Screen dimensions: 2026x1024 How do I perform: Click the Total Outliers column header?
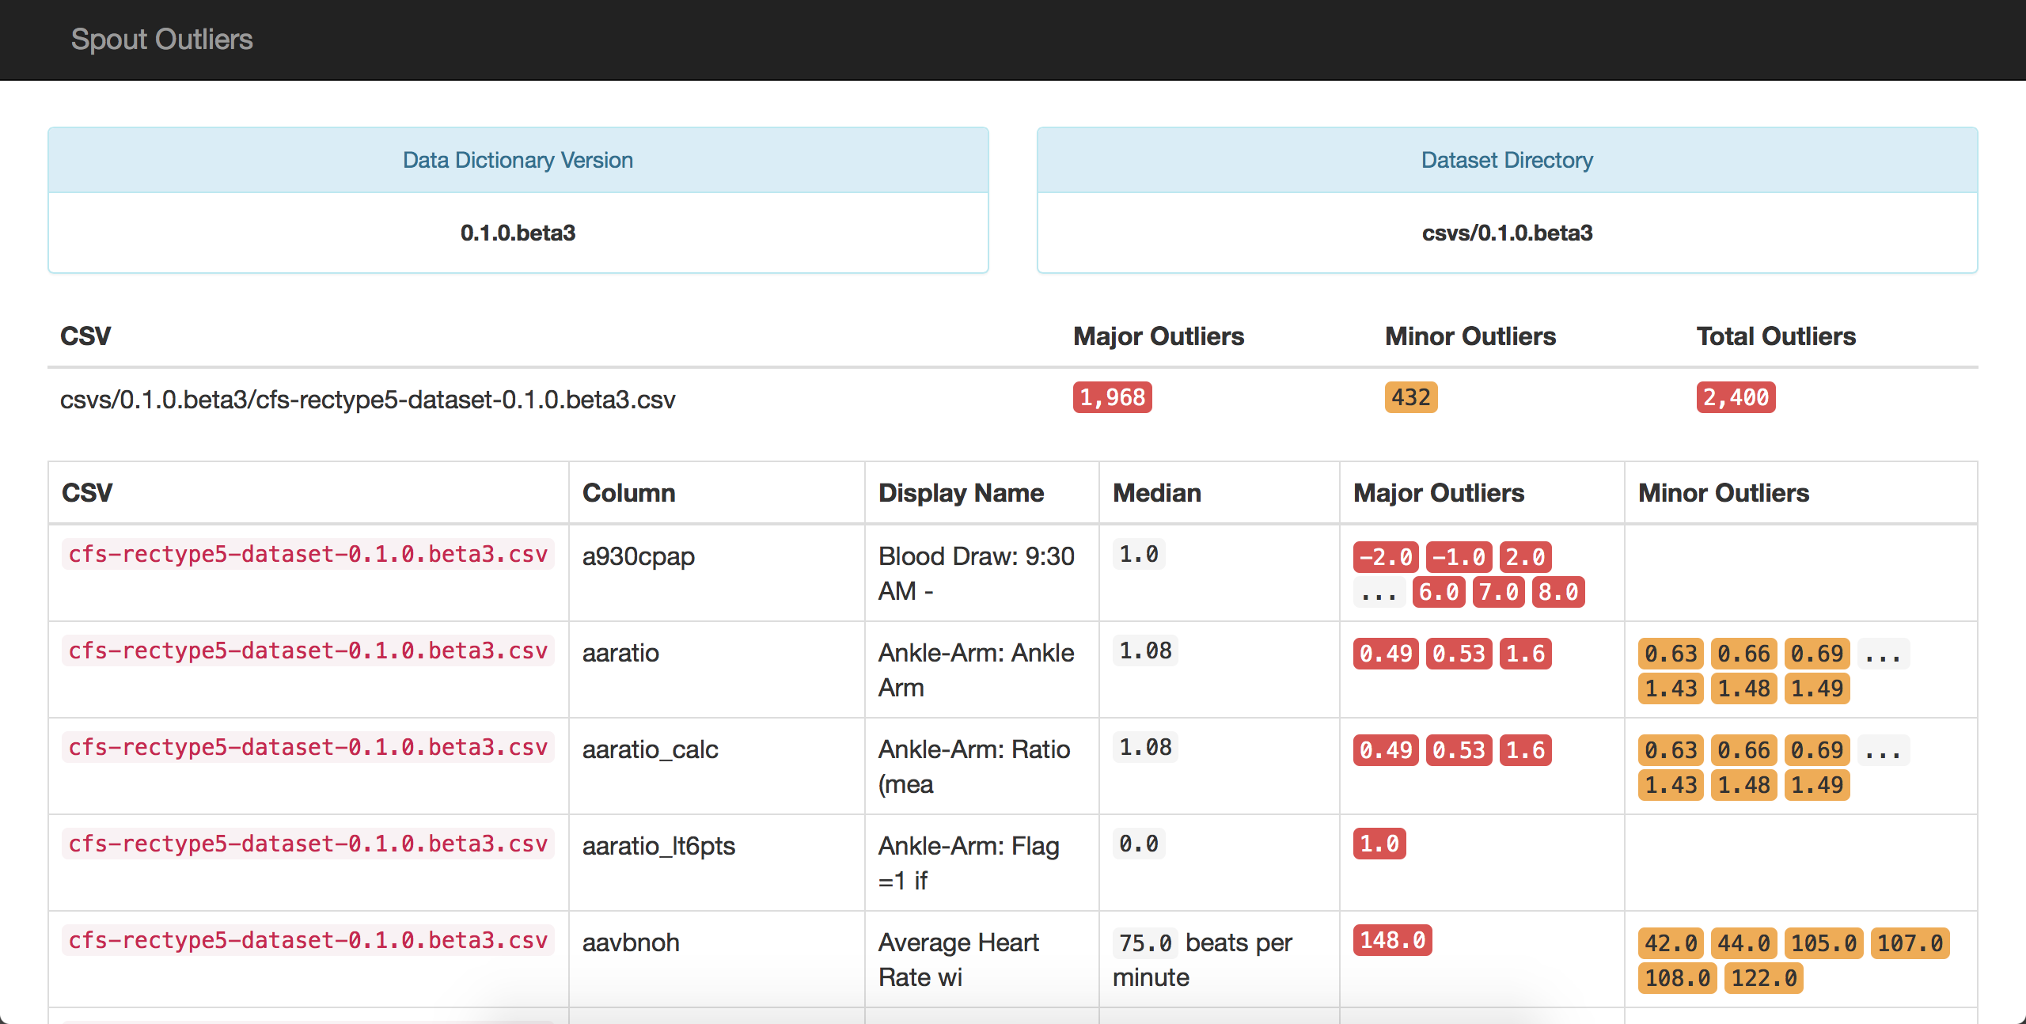coord(1776,336)
